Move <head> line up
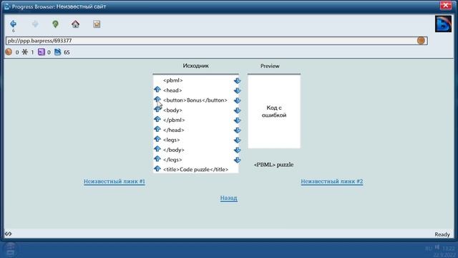Image resolution: width=458 pixels, height=258 pixels. [157, 90]
